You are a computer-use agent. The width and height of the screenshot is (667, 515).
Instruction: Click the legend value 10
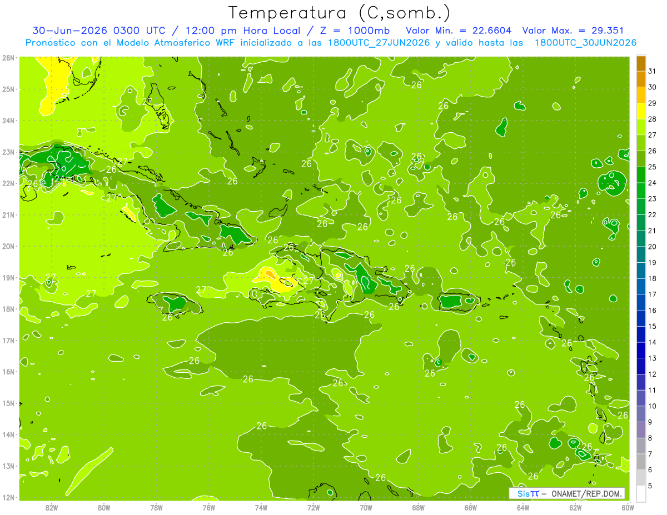point(652,406)
